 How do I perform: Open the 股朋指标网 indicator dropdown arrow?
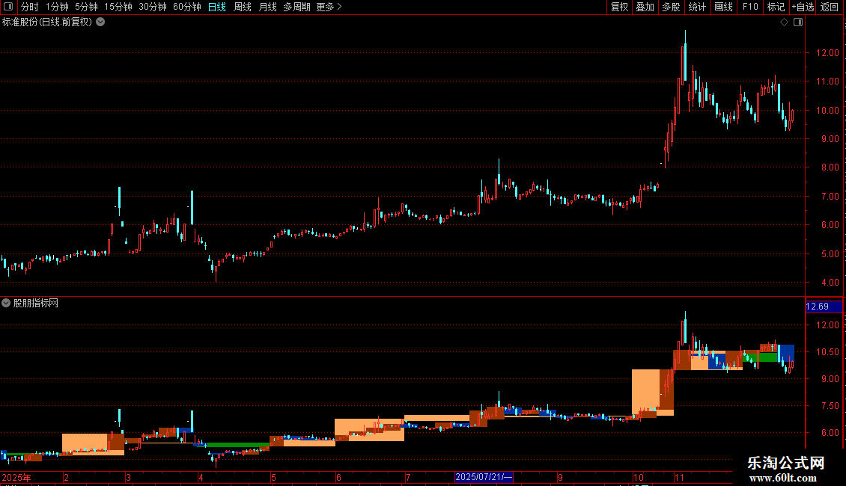click(6, 303)
